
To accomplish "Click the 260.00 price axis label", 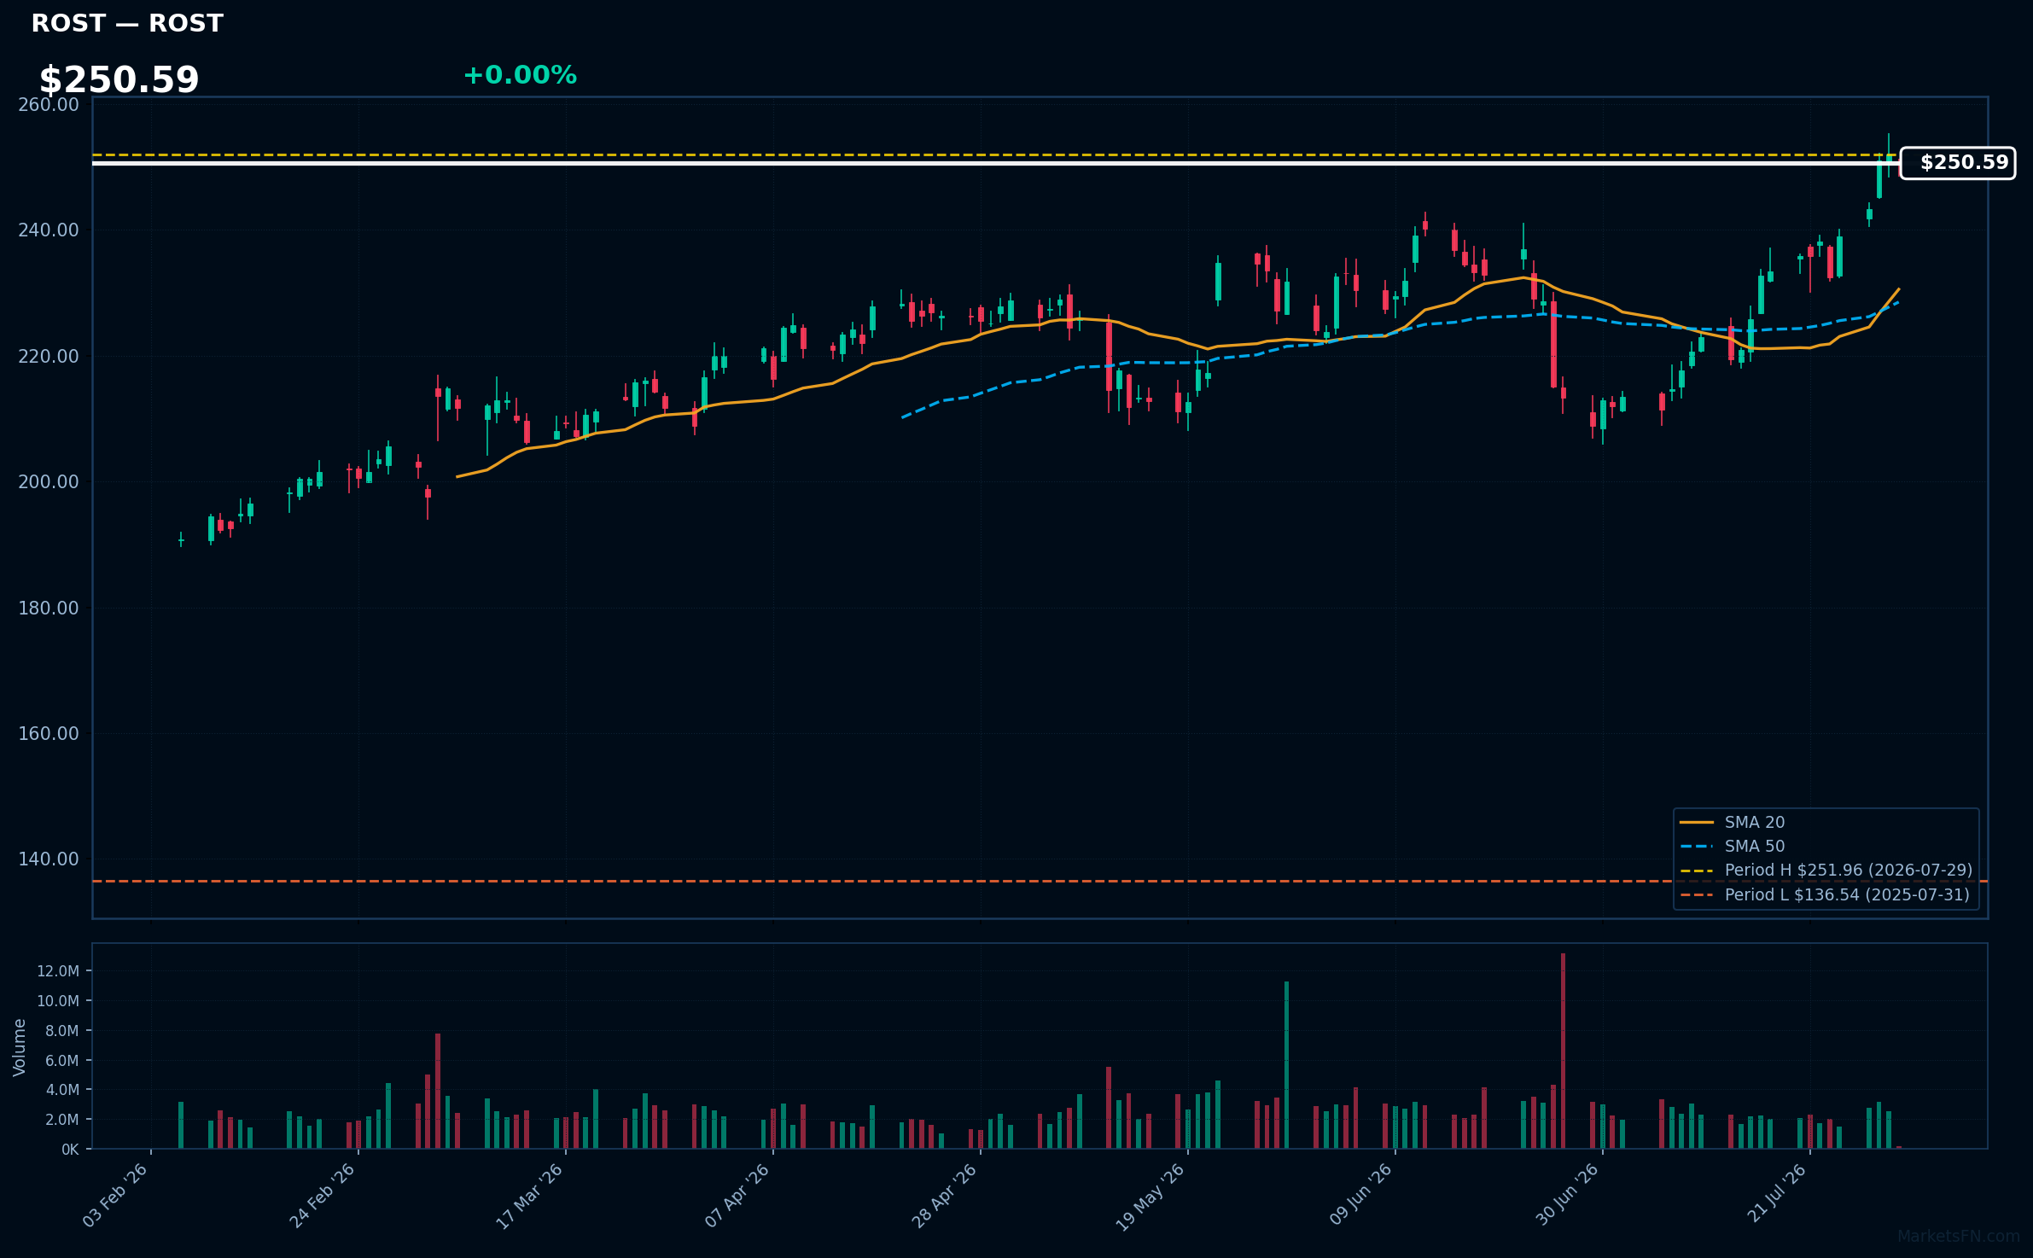I will coord(49,104).
